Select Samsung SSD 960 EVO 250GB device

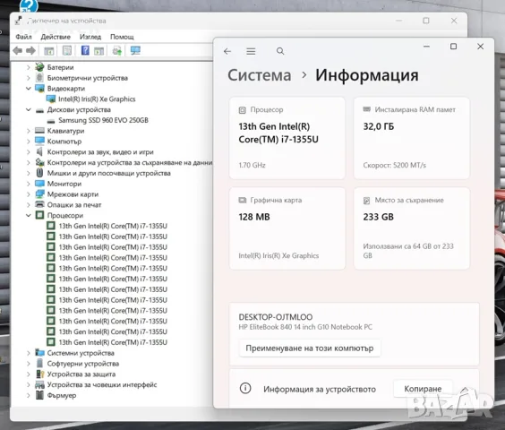pyautogui.click(x=103, y=120)
